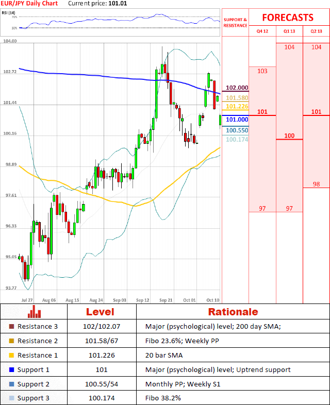Select the Support 2 table row label
The width and height of the screenshot is (330, 405).
[x=35, y=384]
